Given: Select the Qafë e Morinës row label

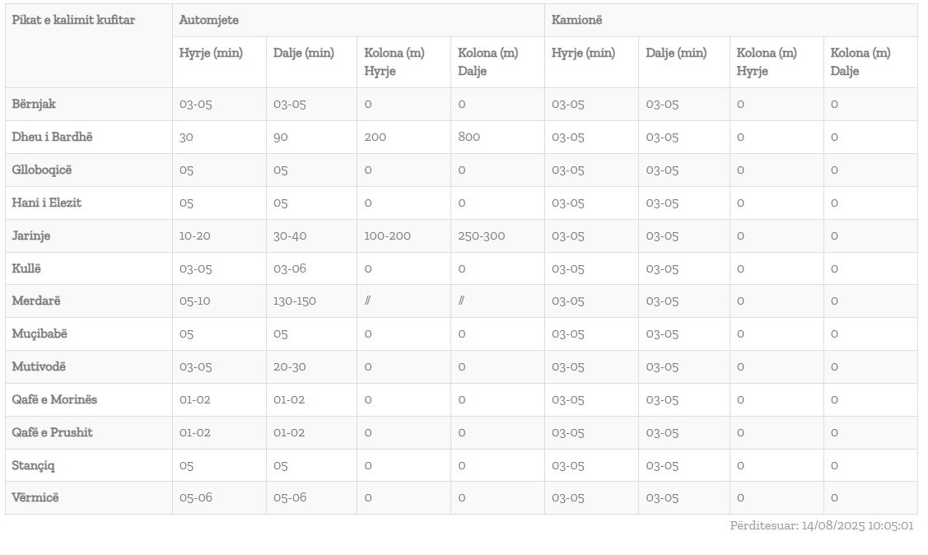Looking at the screenshot, I should [x=54, y=399].
